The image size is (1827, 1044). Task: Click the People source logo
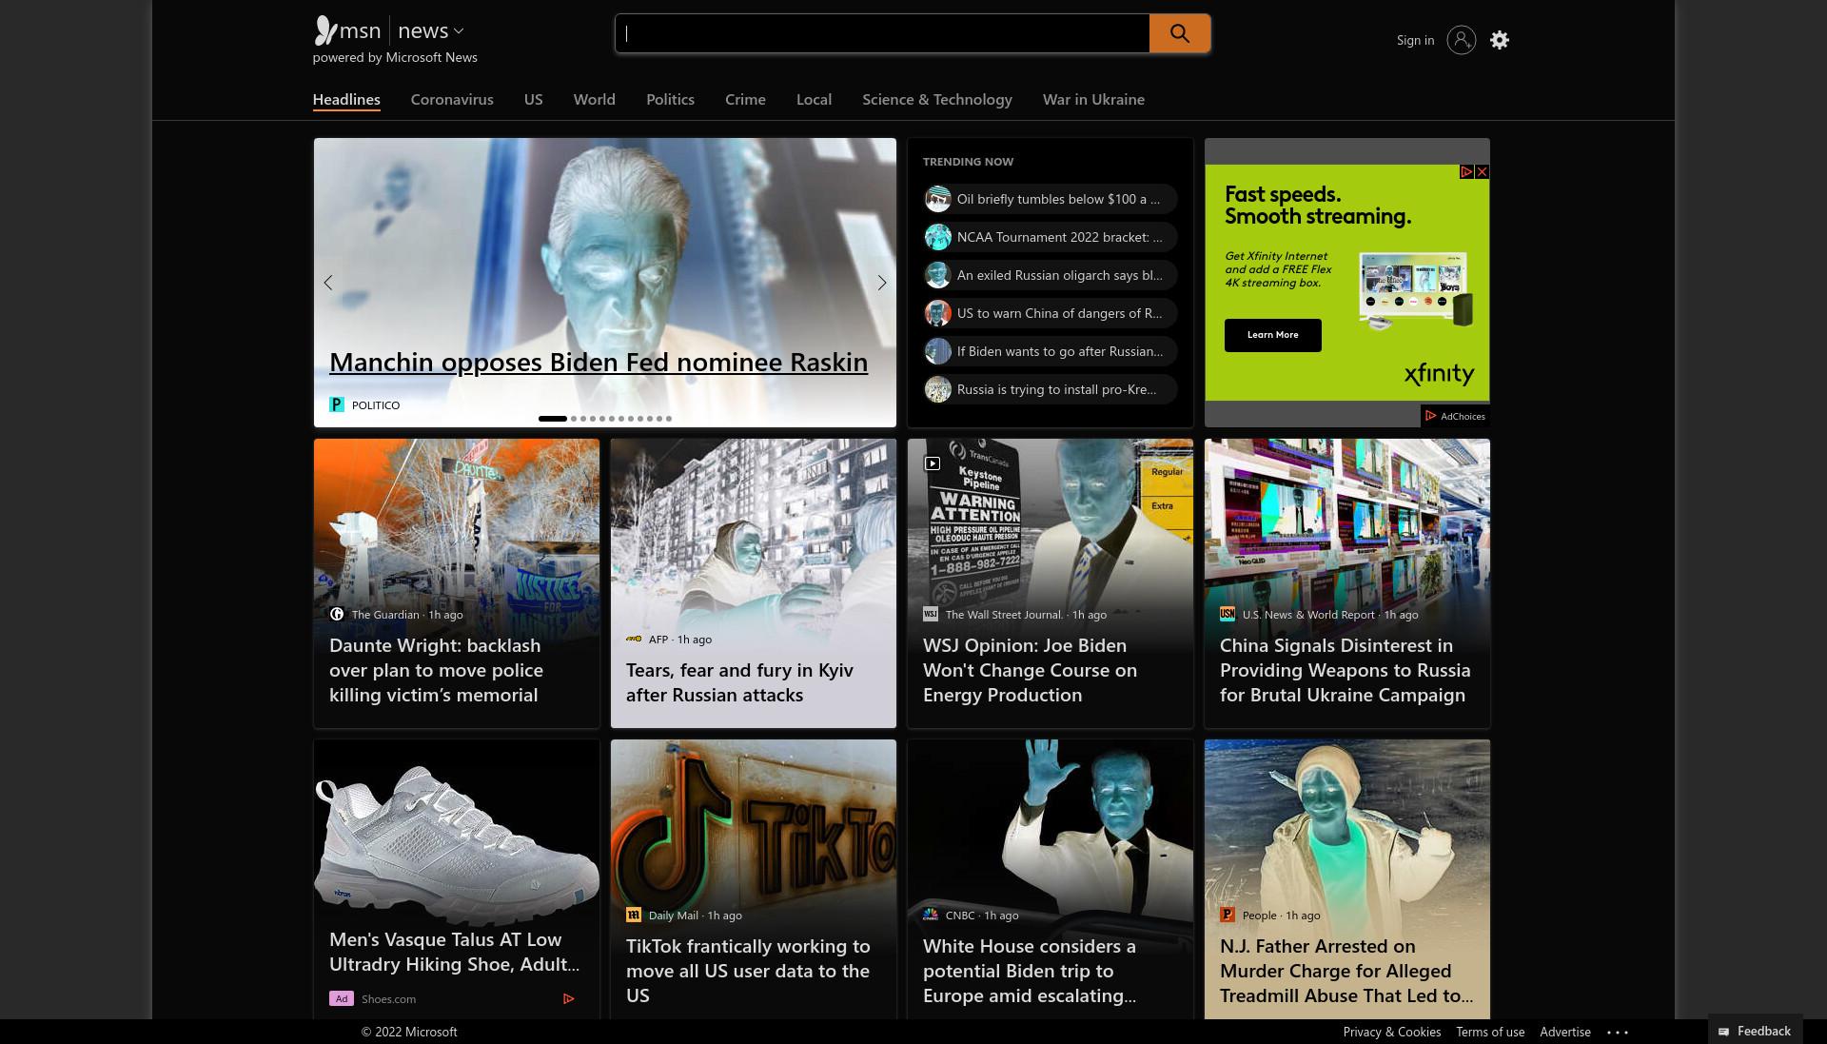coord(1228,915)
